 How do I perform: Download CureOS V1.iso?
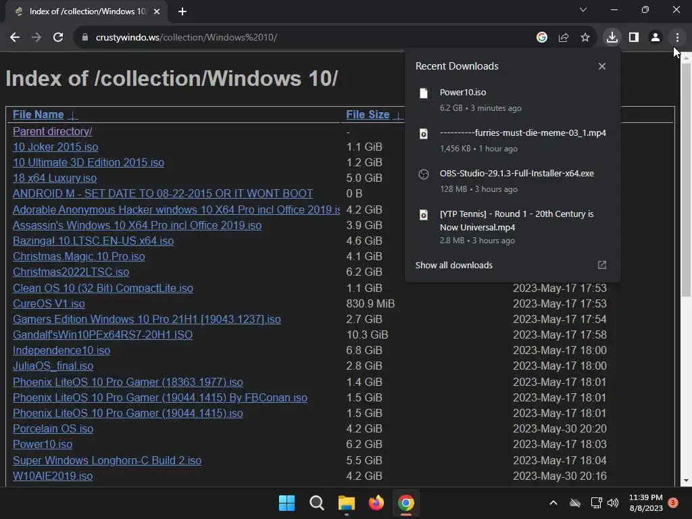click(x=49, y=303)
